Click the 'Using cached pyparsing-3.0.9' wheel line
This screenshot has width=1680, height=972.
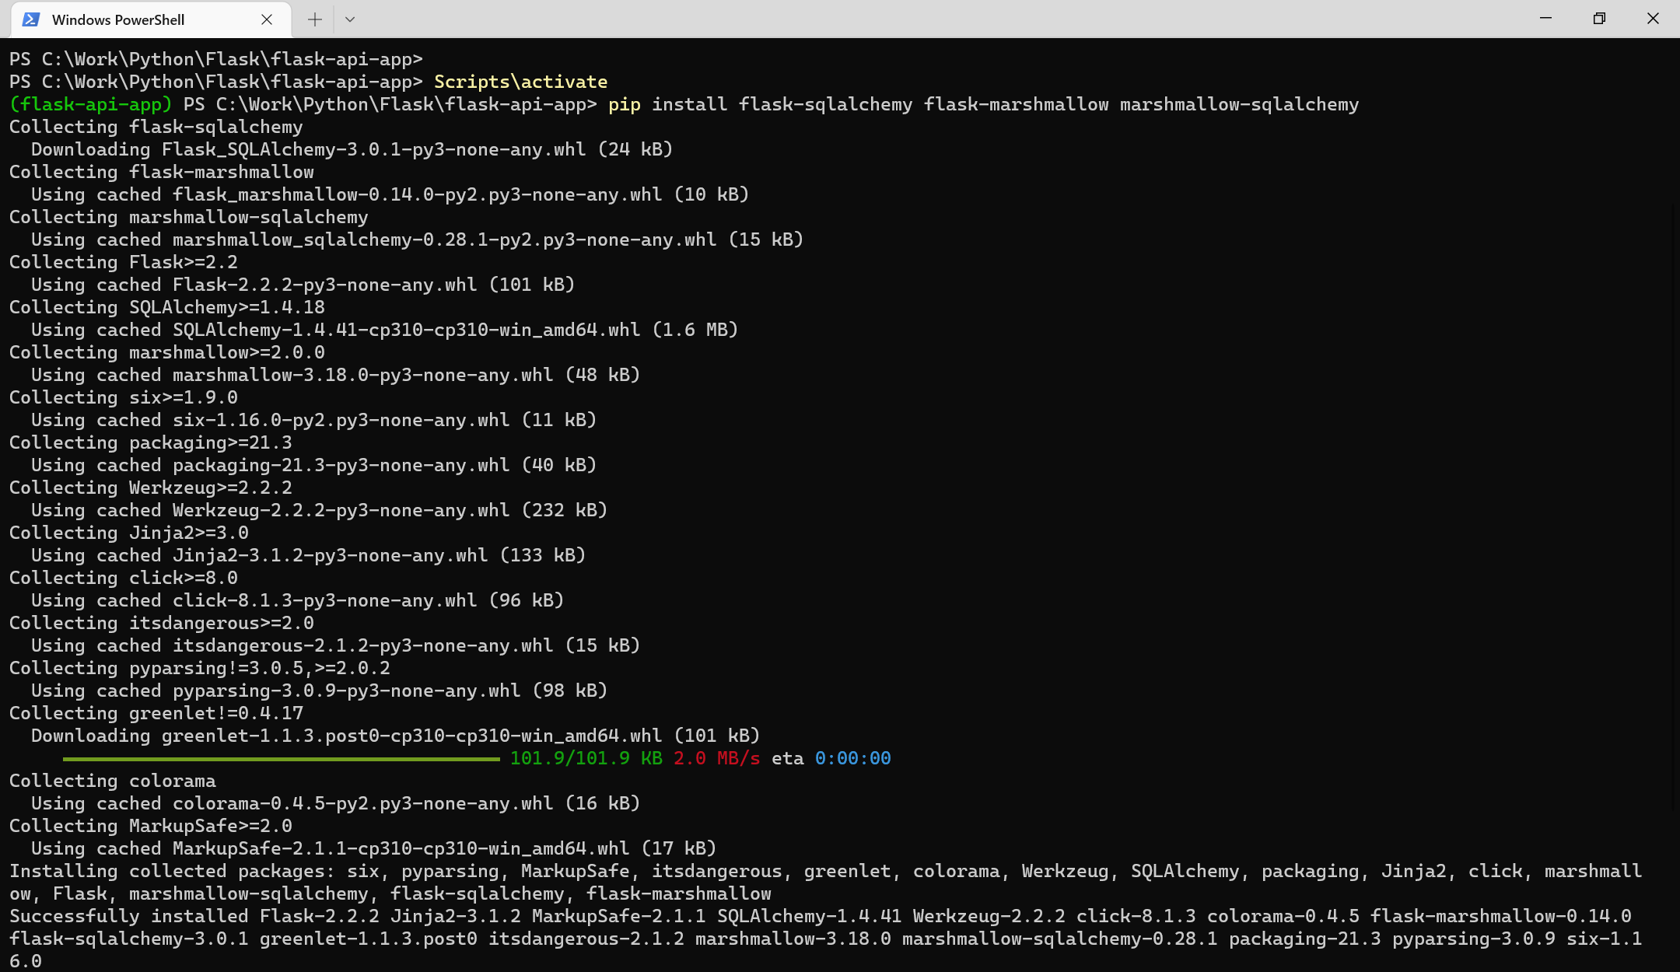coord(319,691)
